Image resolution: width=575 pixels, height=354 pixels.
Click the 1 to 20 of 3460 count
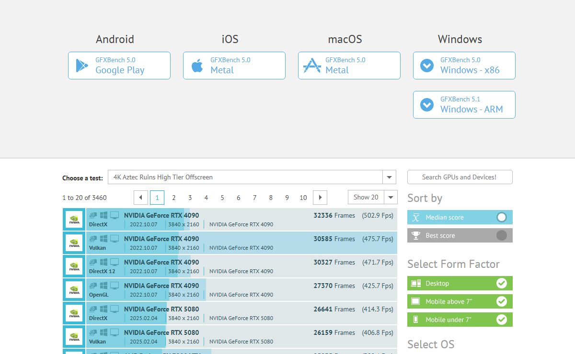click(84, 198)
